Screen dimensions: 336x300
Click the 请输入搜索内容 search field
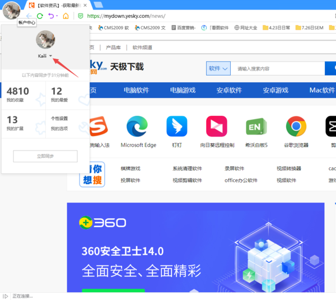[x=278, y=68]
